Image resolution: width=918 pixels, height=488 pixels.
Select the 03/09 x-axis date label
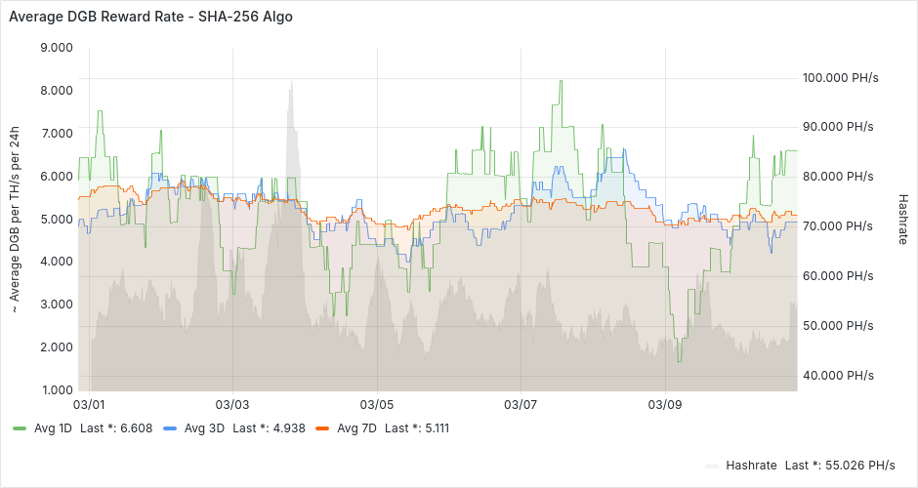(664, 404)
